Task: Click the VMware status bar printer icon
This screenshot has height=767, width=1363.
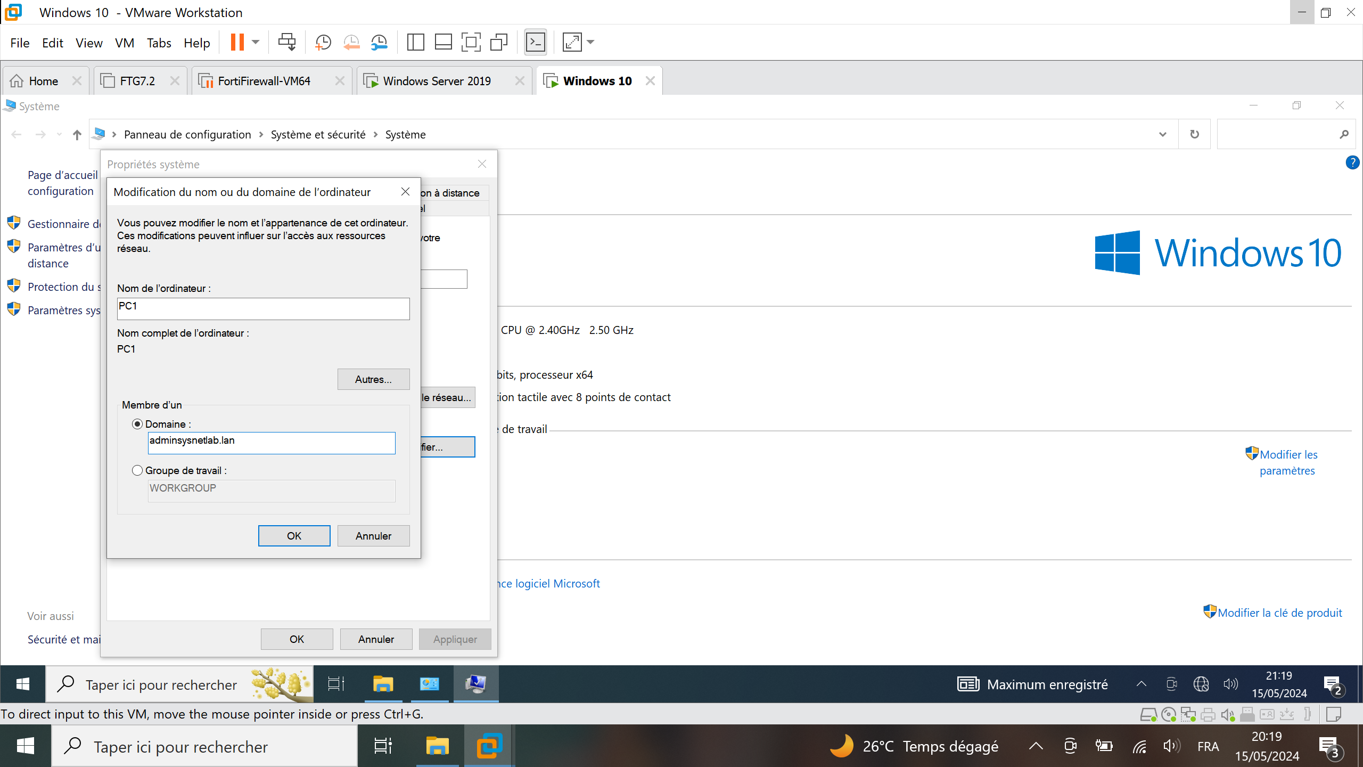Action: 1208,714
